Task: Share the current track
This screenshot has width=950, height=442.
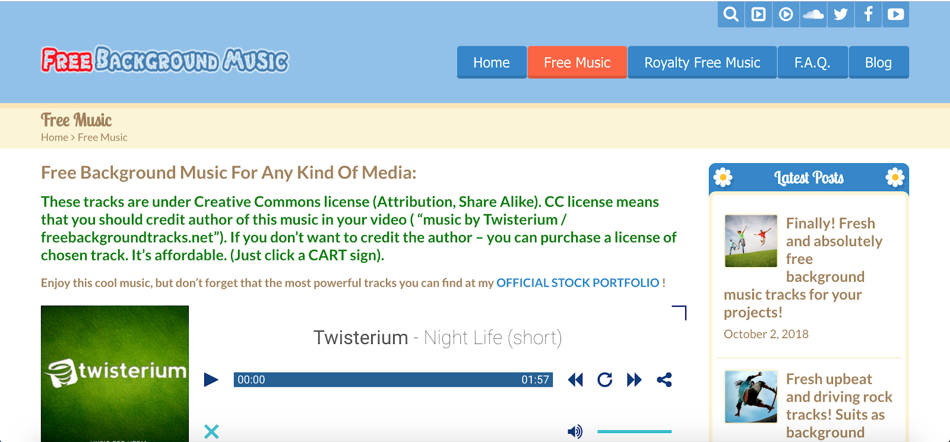Action: (x=664, y=380)
